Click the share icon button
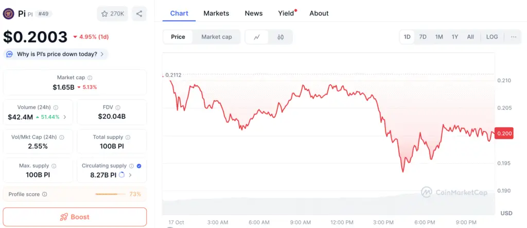 pyautogui.click(x=139, y=14)
